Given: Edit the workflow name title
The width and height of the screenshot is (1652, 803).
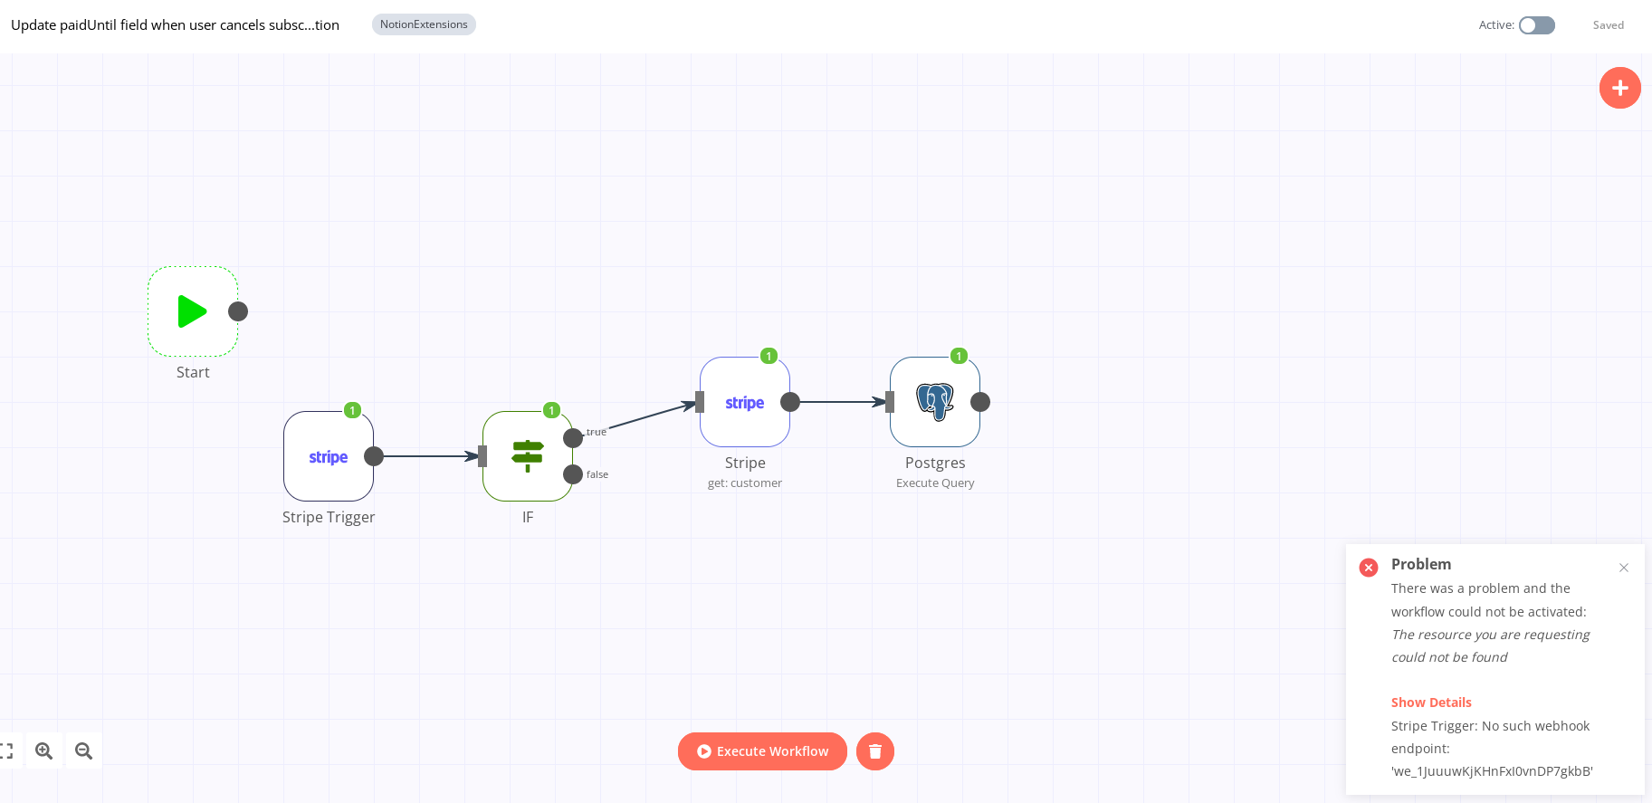Looking at the screenshot, I should point(175,24).
